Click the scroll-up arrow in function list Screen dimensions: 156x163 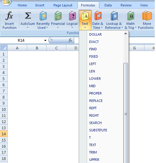coord(125,33)
